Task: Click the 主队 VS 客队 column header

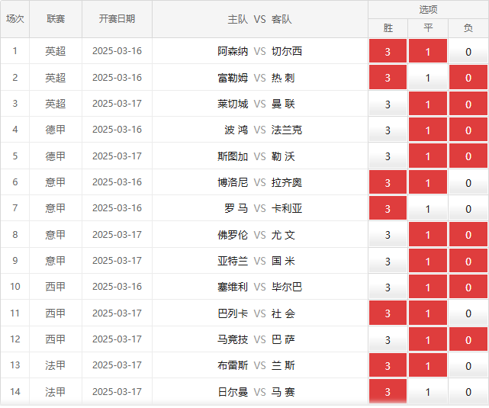Action: 260,19
